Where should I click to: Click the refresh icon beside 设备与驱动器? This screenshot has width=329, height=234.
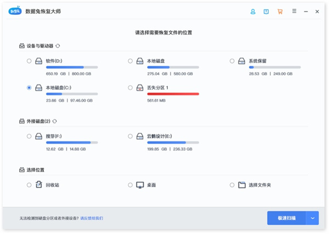click(58, 46)
